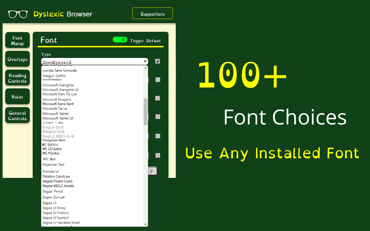
Task: Switch to the Overlays tab
Action: 17,59
